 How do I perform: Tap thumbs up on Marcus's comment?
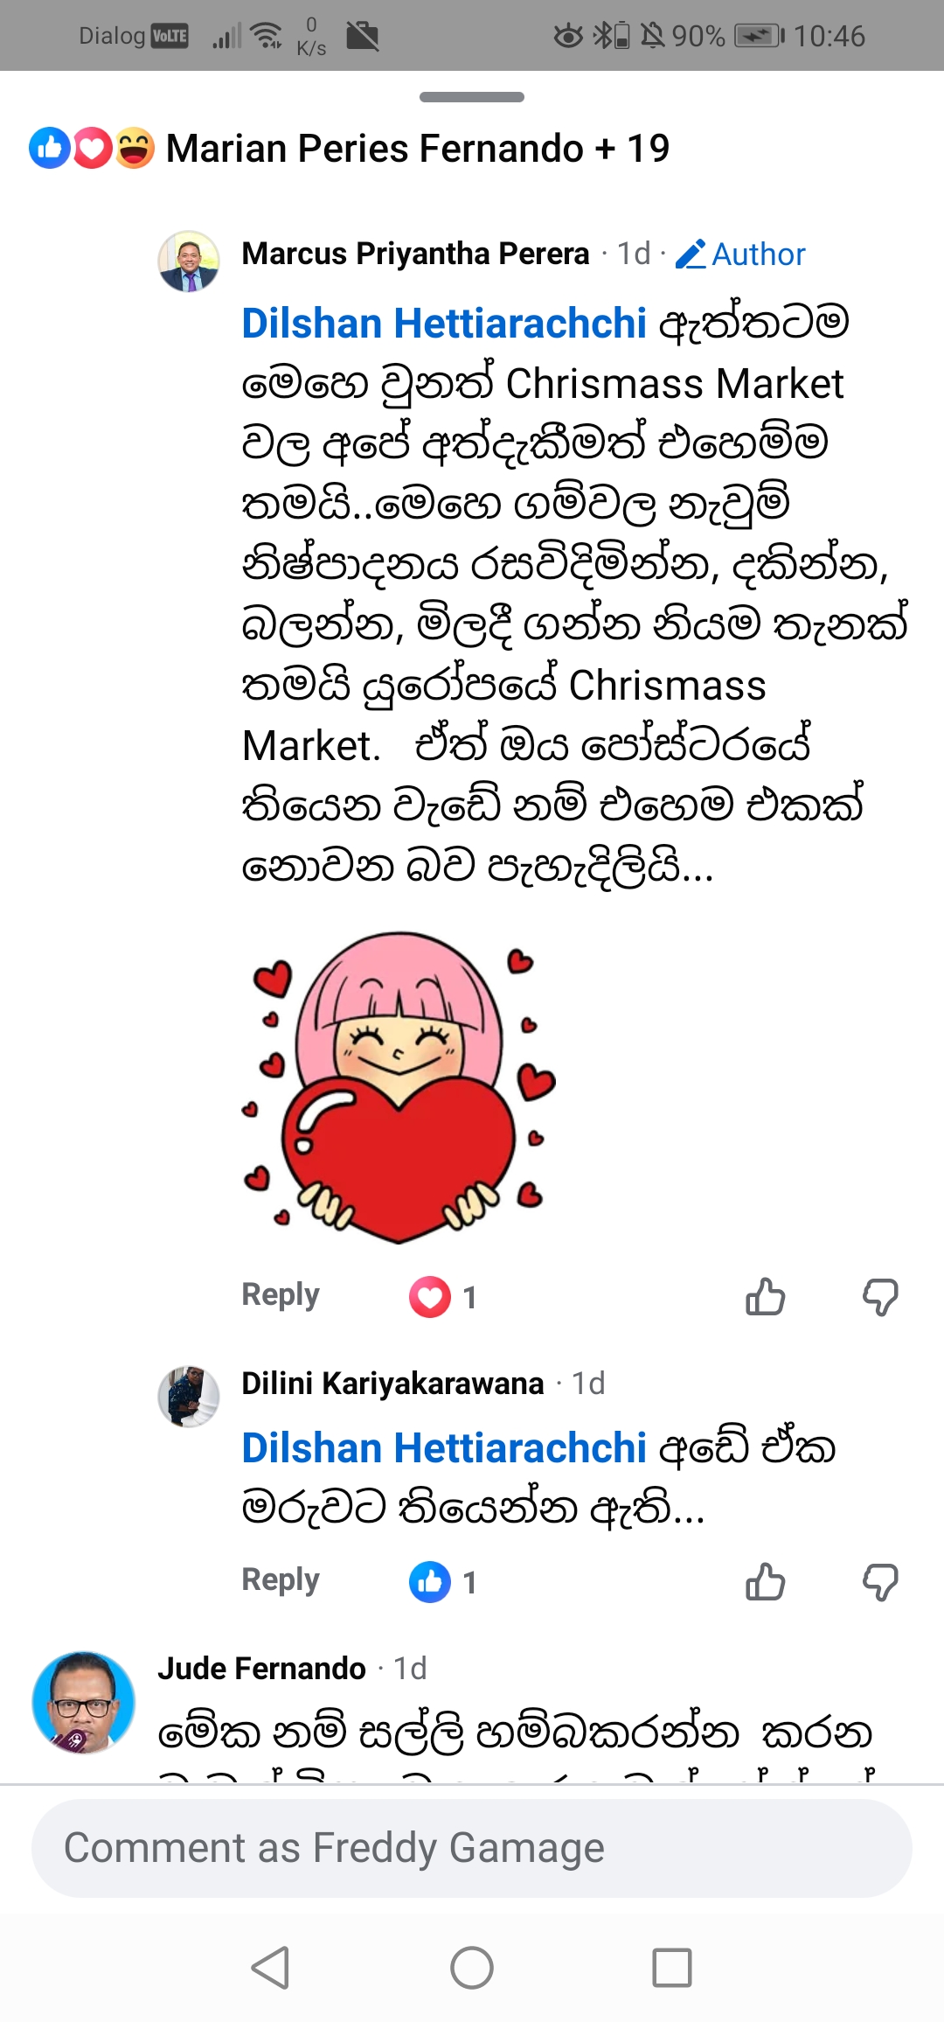[765, 1296]
